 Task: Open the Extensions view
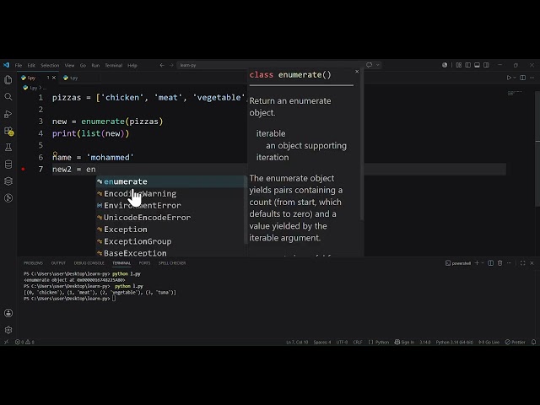[8, 131]
